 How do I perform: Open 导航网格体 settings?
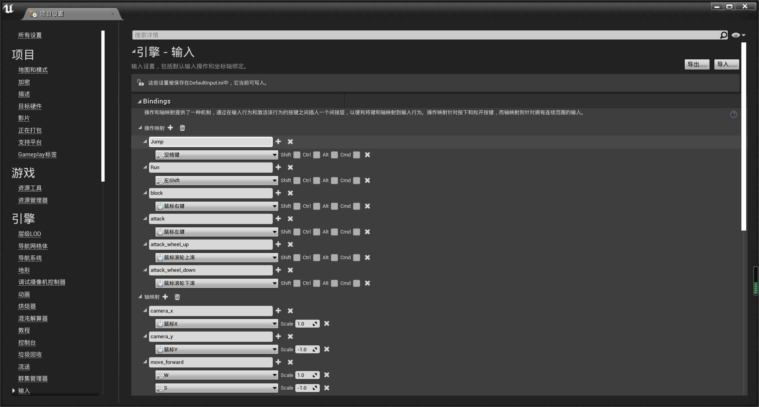[33, 246]
